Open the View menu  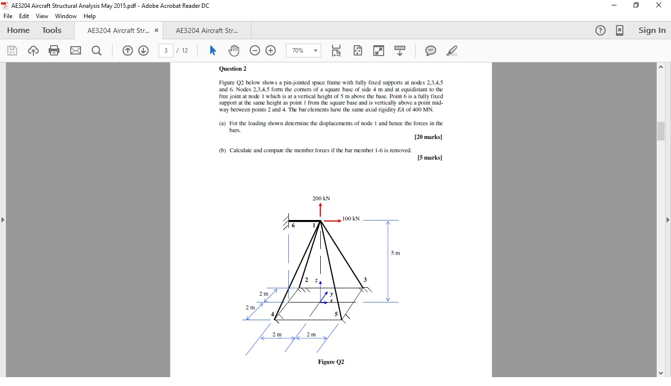click(x=42, y=16)
